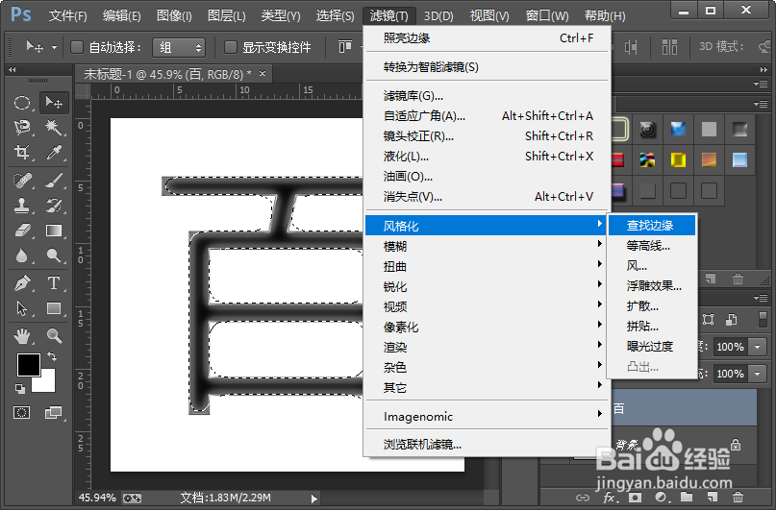Select the History Brush tool
776x510 pixels.
coord(54,206)
